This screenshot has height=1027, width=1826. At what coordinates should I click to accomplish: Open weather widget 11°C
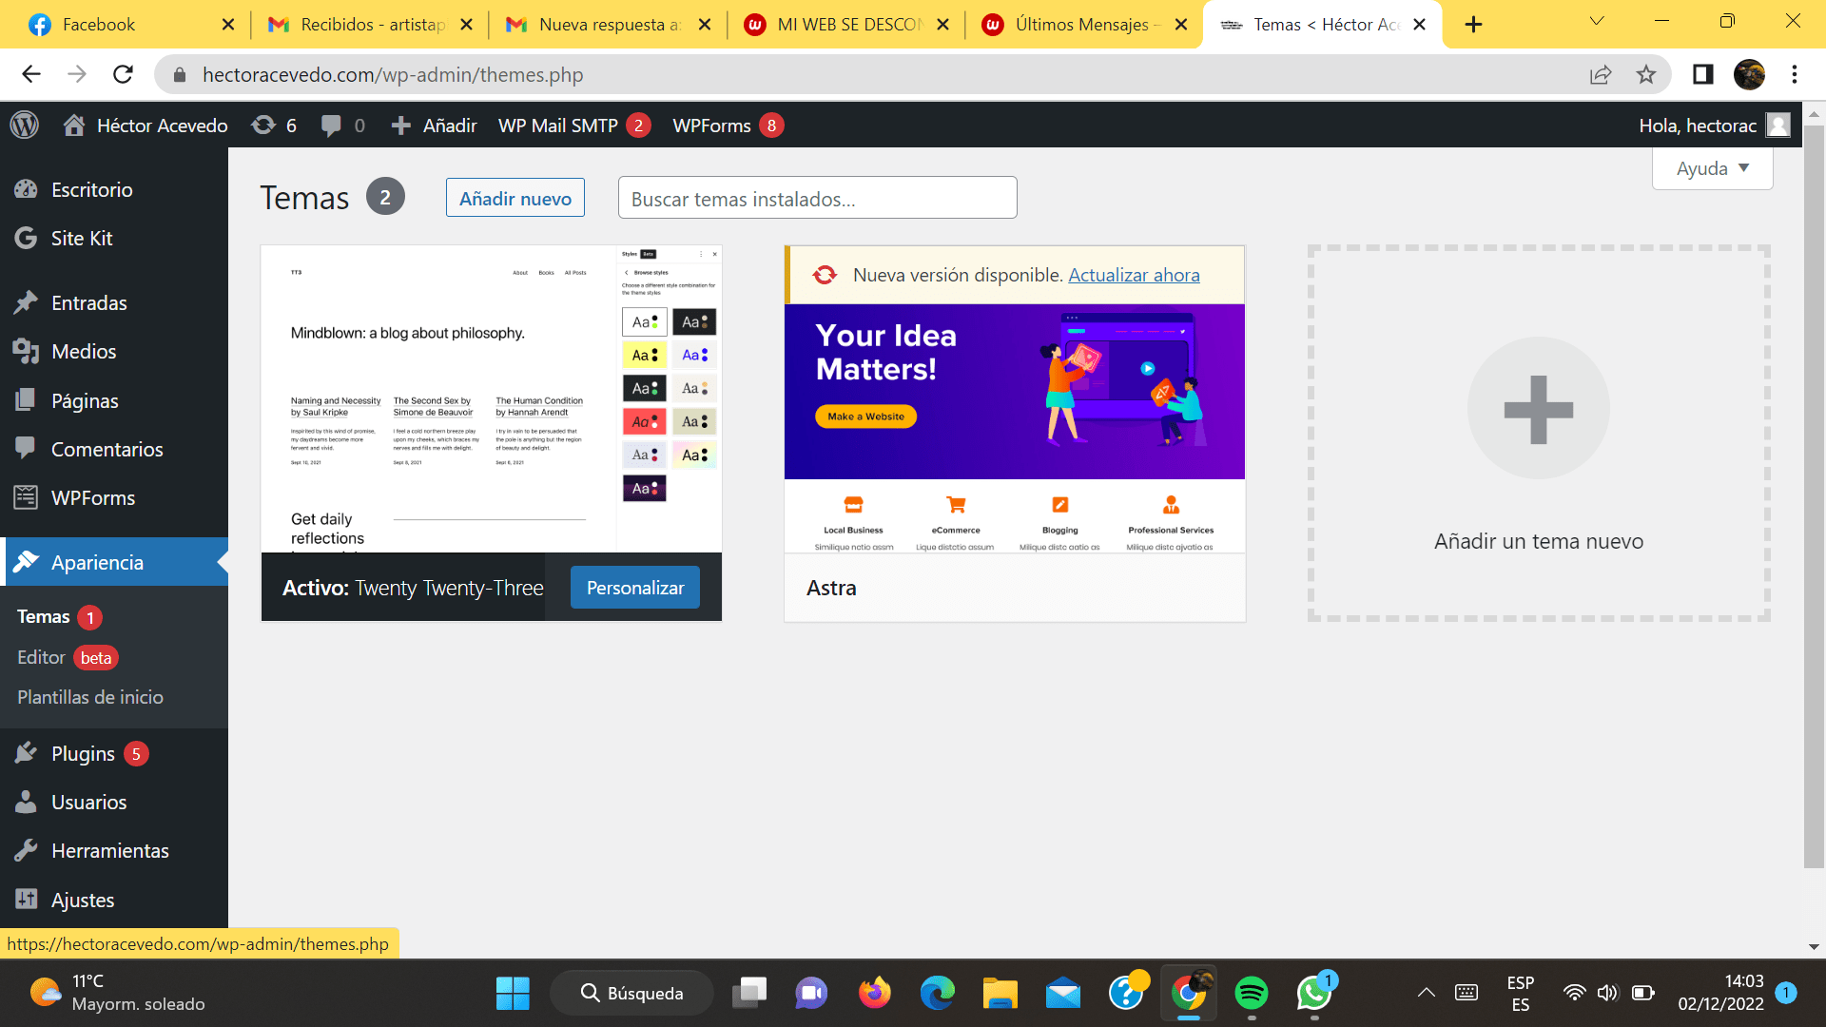click(117, 993)
